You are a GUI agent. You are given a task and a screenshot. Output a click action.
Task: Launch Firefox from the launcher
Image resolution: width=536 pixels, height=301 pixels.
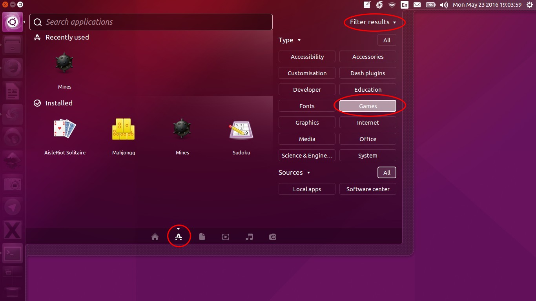13,68
